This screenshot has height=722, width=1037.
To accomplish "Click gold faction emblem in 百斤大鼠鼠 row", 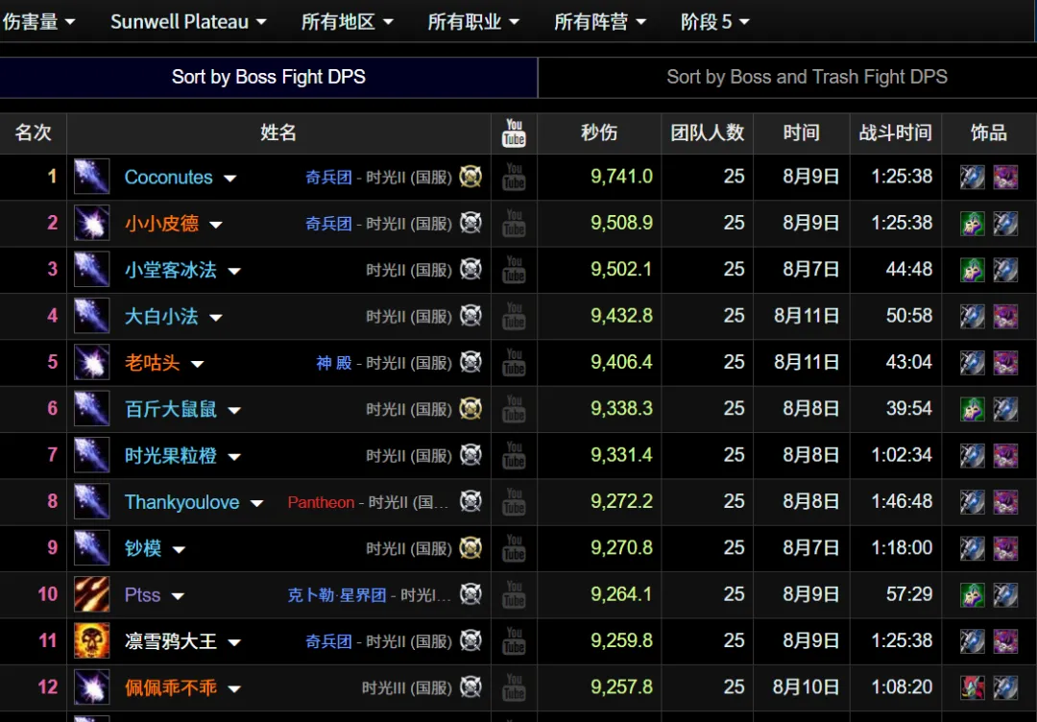I will 470,408.
